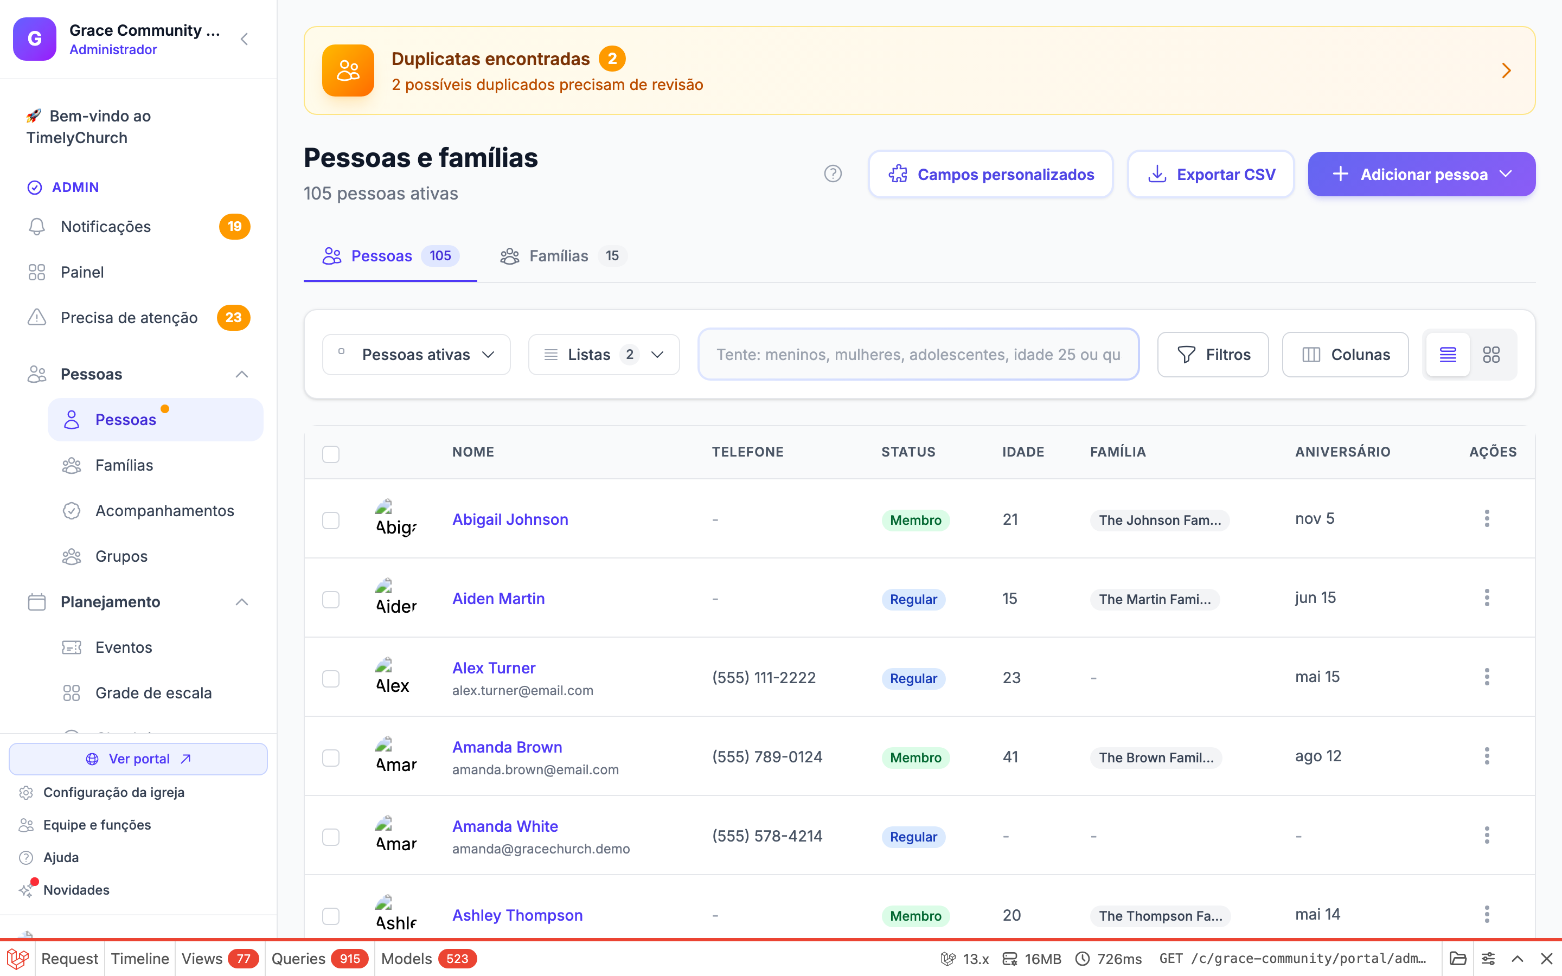Open debugbar folder icon
This screenshot has width=1562, height=976.
[x=1457, y=959]
